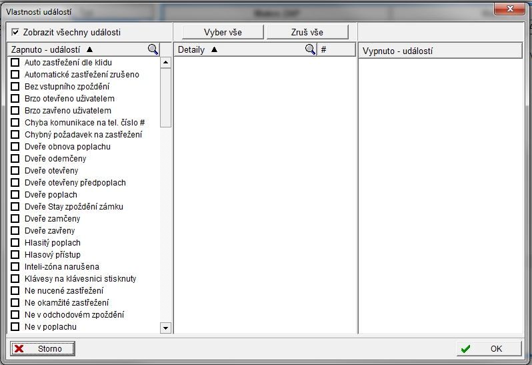The width and height of the screenshot is (532, 365).
Task: Check the Dveře poplach event box
Action: tap(15, 195)
